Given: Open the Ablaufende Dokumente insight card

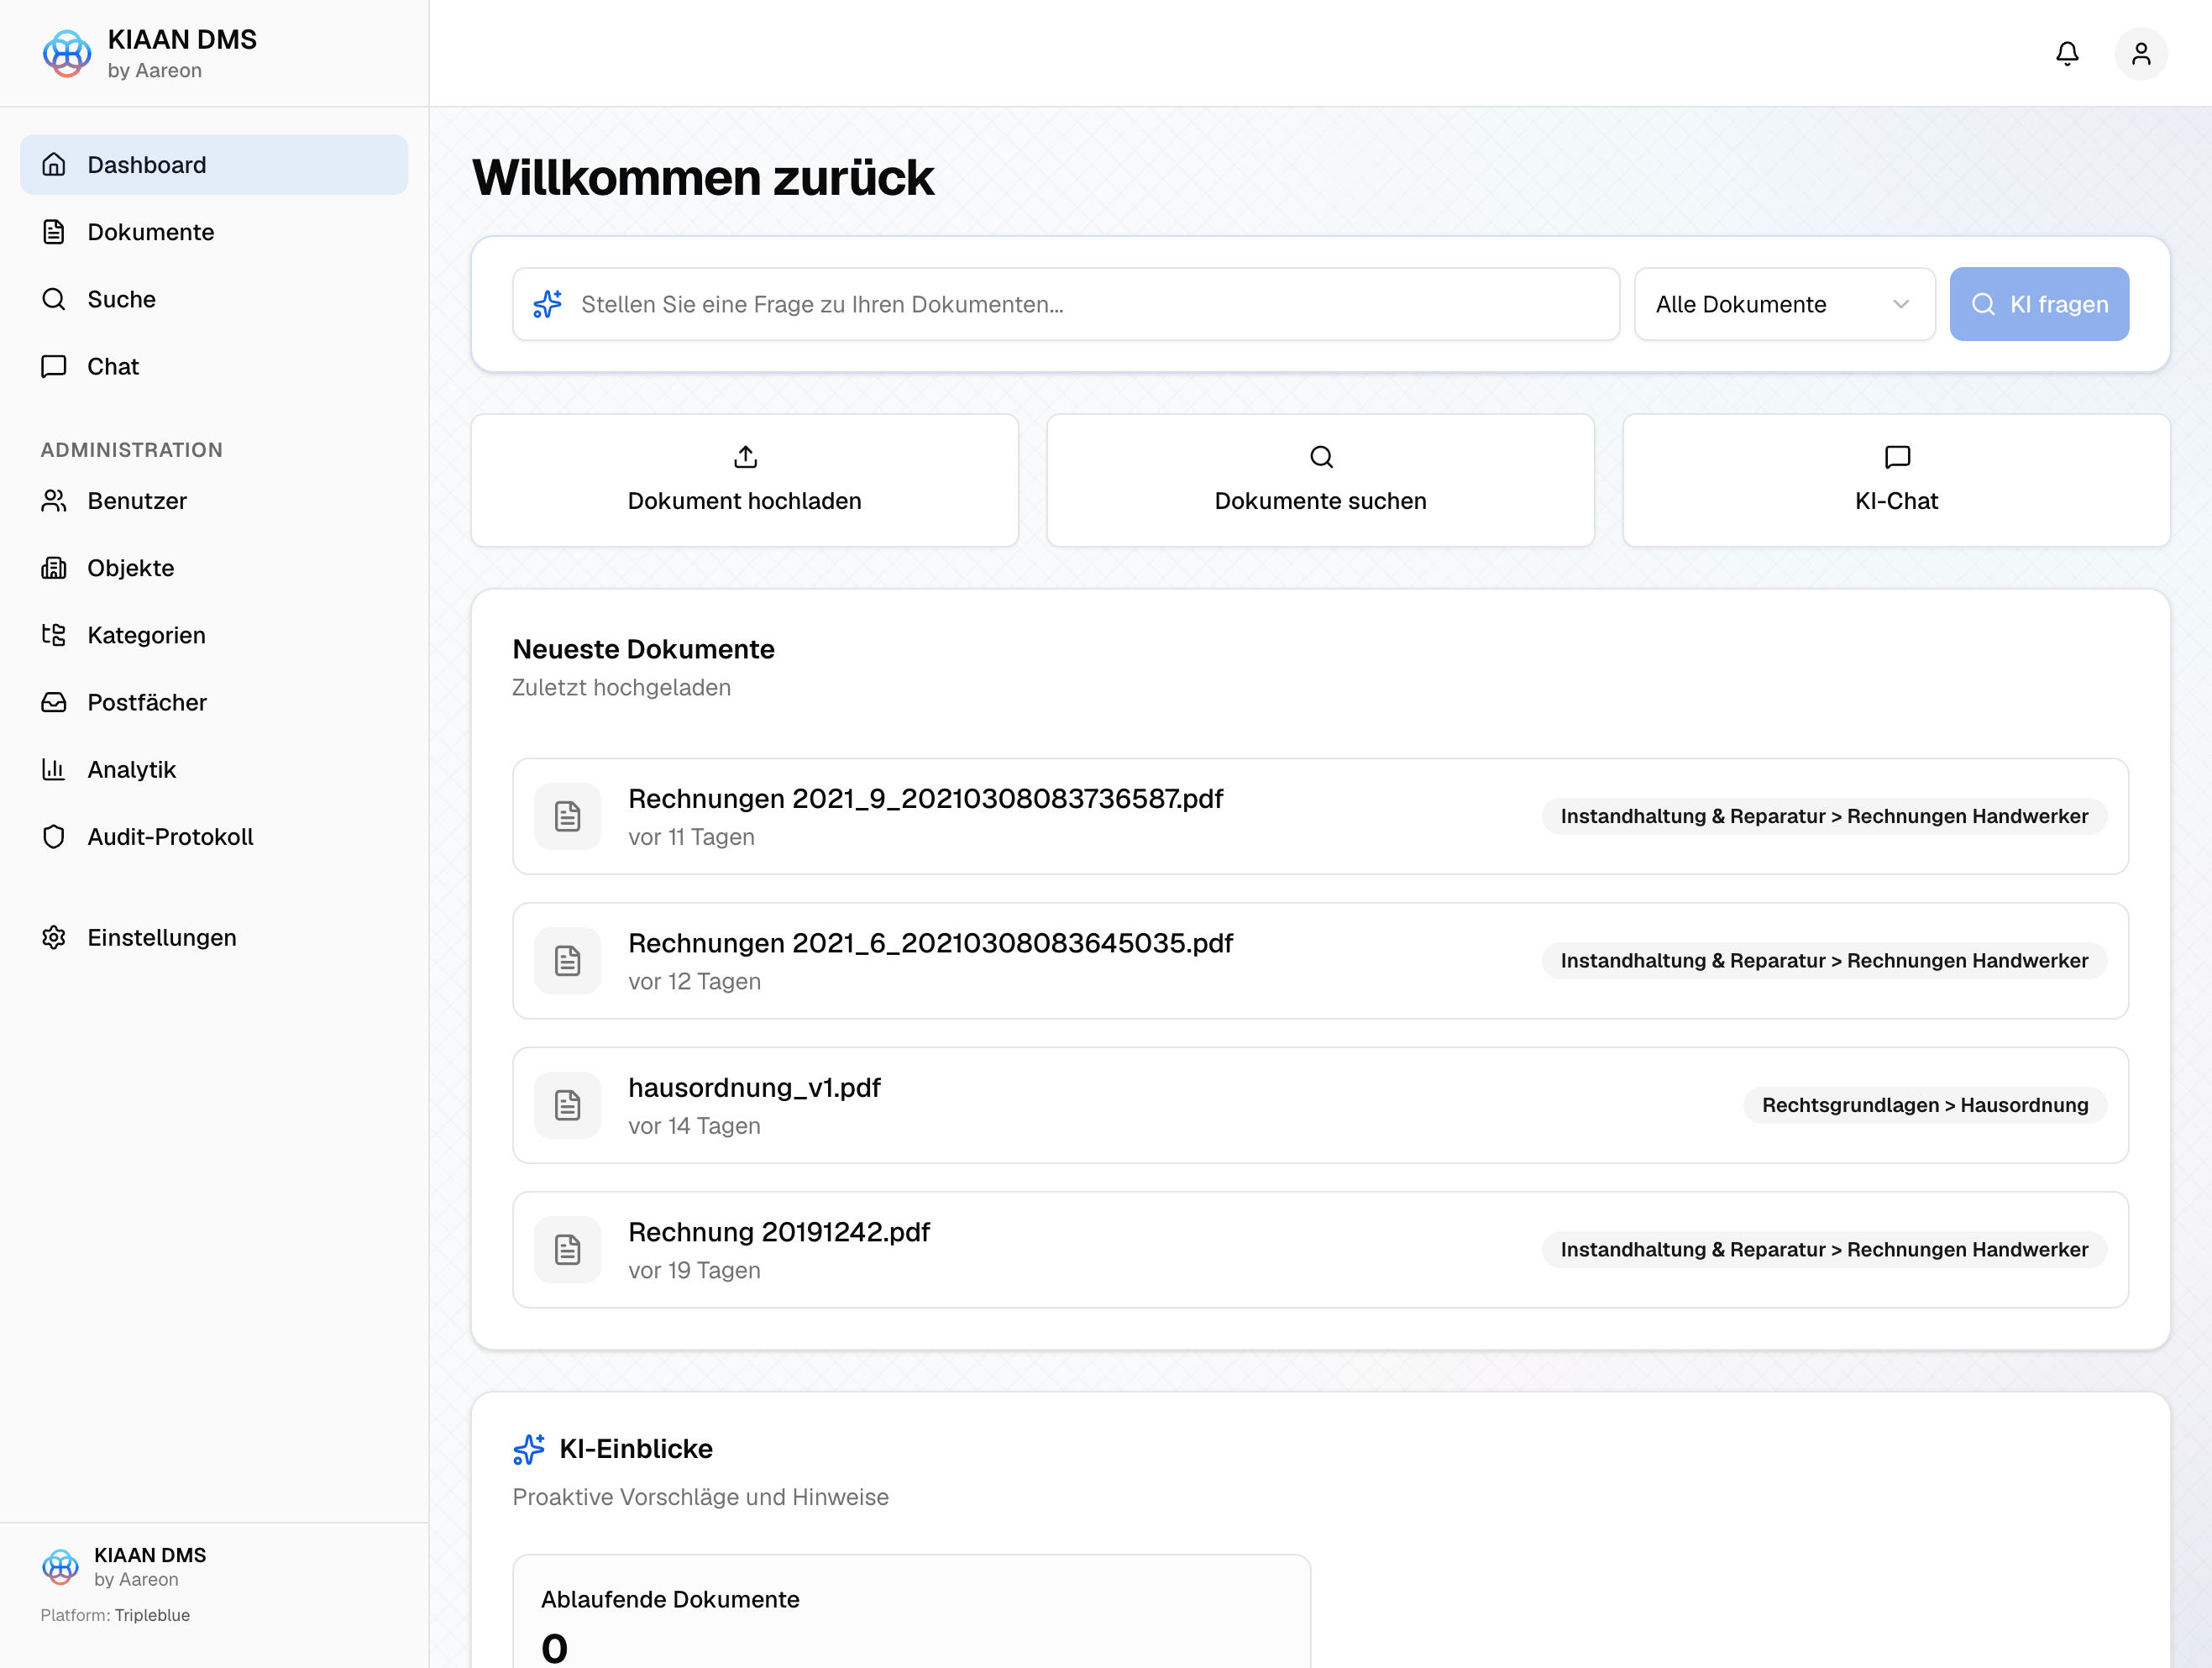Looking at the screenshot, I should coord(911,1610).
